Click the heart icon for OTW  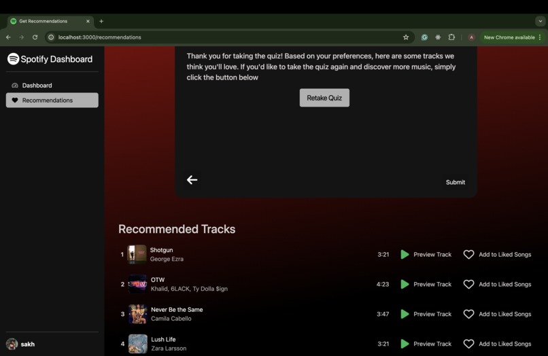468,284
